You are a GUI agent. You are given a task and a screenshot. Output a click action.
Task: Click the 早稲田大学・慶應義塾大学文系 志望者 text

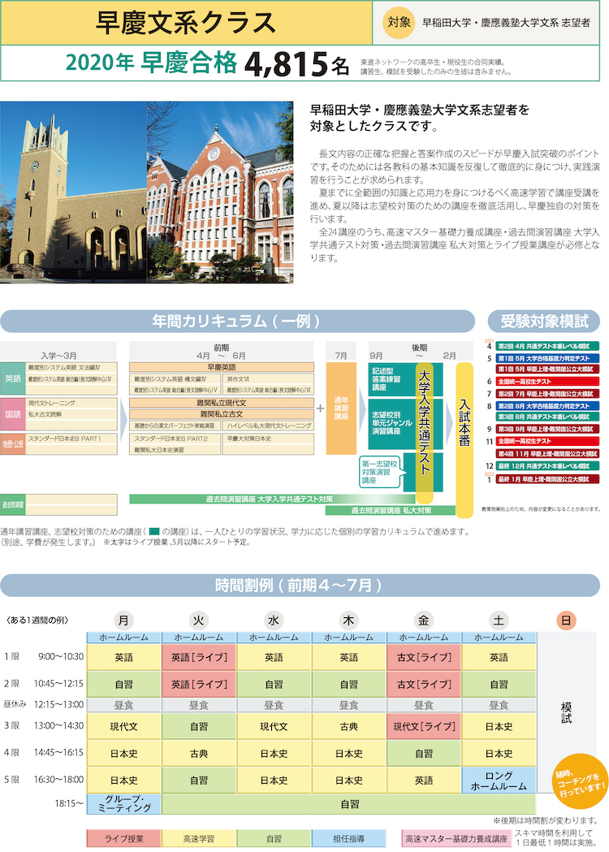tap(506, 23)
